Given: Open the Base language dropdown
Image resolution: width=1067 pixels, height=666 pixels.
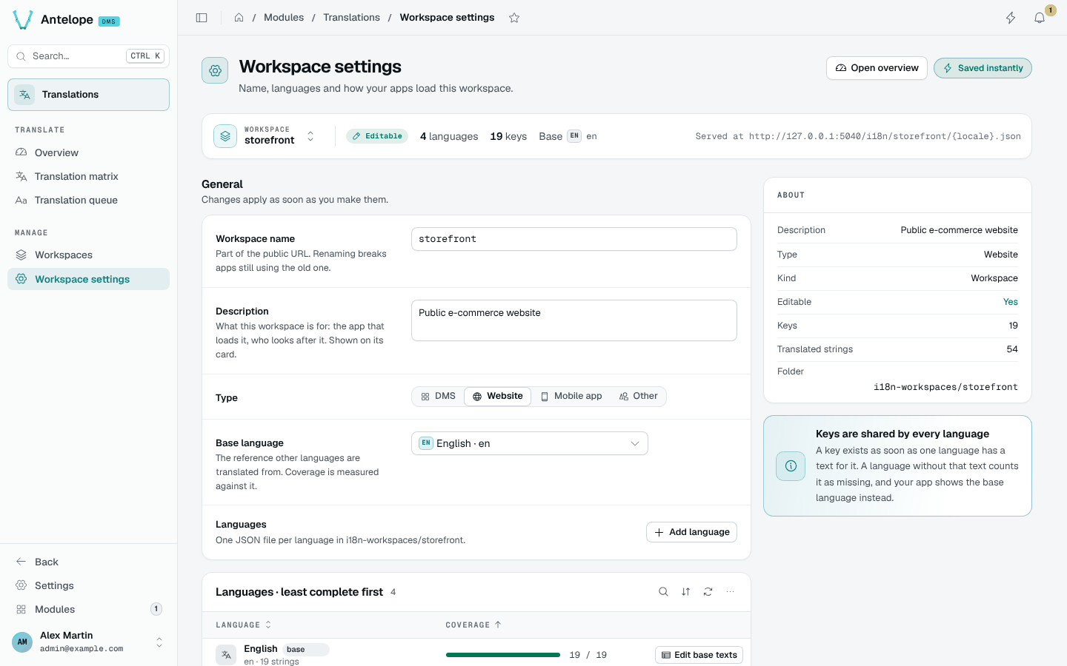Looking at the screenshot, I should tap(530, 443).
